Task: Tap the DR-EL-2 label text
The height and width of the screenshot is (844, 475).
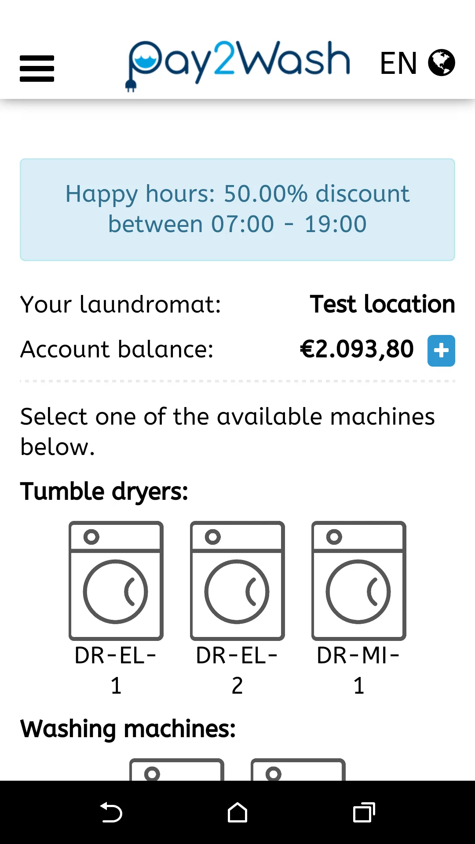Action: [x=237, y=670]
